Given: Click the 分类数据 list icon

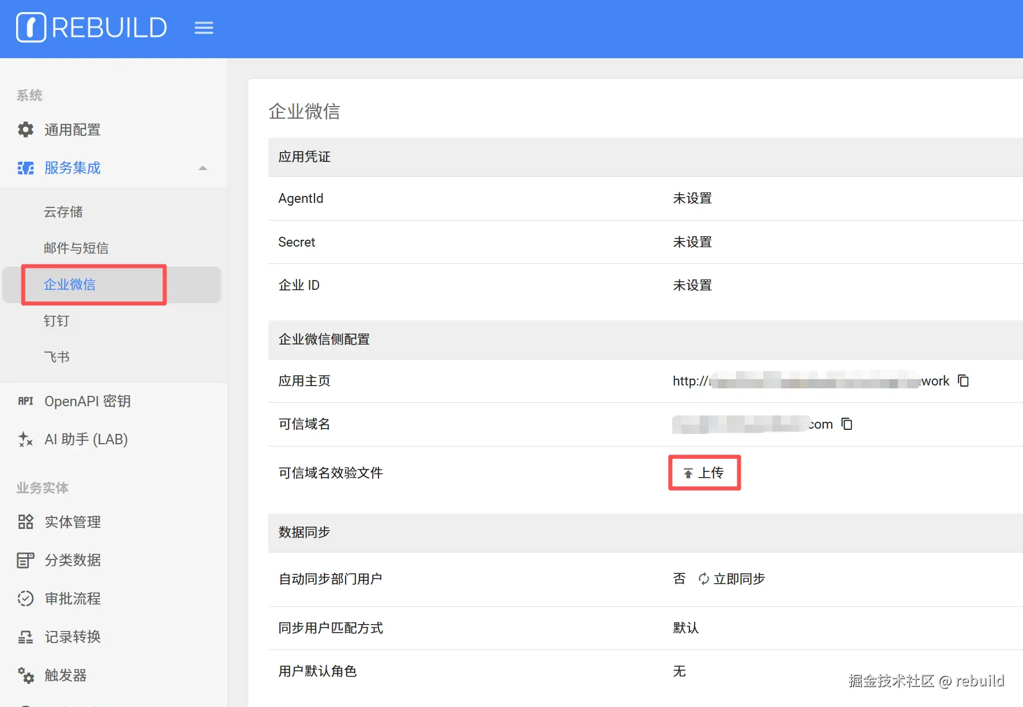Looking at the screenshot, I should pyautogui.click(x=25, y=560).
